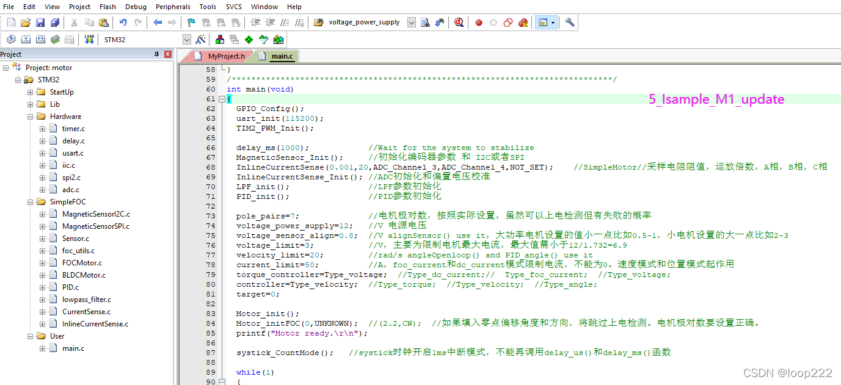
Task: Open the Configuration wrench
Action: click(570, 23)
